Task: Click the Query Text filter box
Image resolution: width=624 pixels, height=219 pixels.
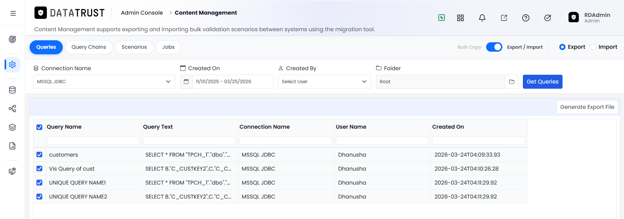Action: point(189,140)
